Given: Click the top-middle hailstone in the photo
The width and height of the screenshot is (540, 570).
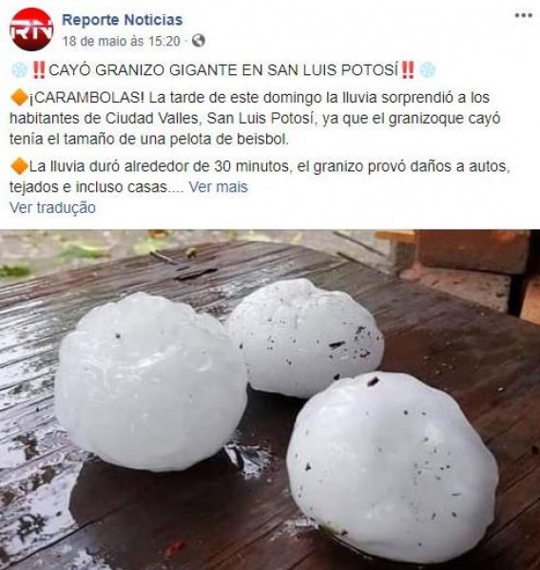Looking at the screenshot, I should [305, 338].
